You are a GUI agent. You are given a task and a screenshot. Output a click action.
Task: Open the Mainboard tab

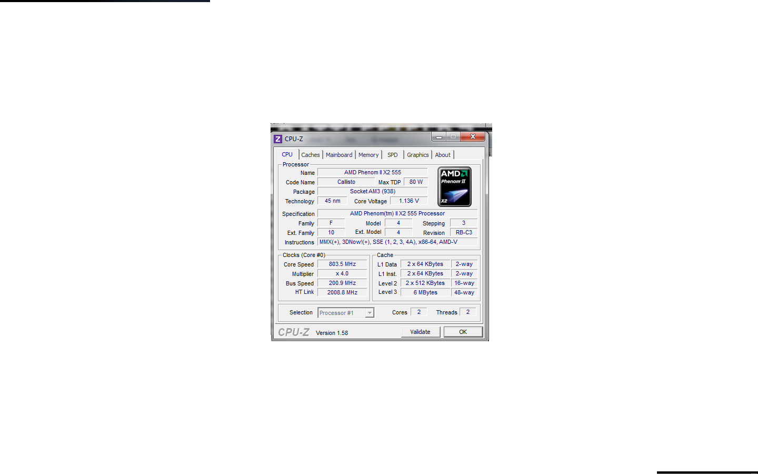click(339, 155)
